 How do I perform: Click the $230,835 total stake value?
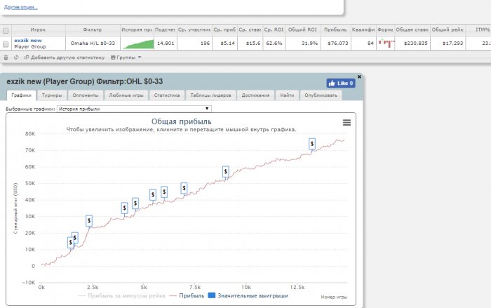pos(415,43)
